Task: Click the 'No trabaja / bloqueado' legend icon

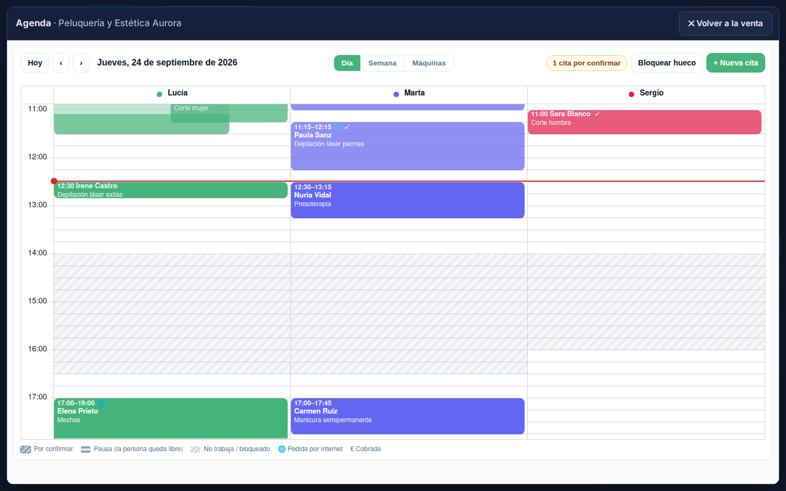Action: pyautogui.click(x=195, y=450)
